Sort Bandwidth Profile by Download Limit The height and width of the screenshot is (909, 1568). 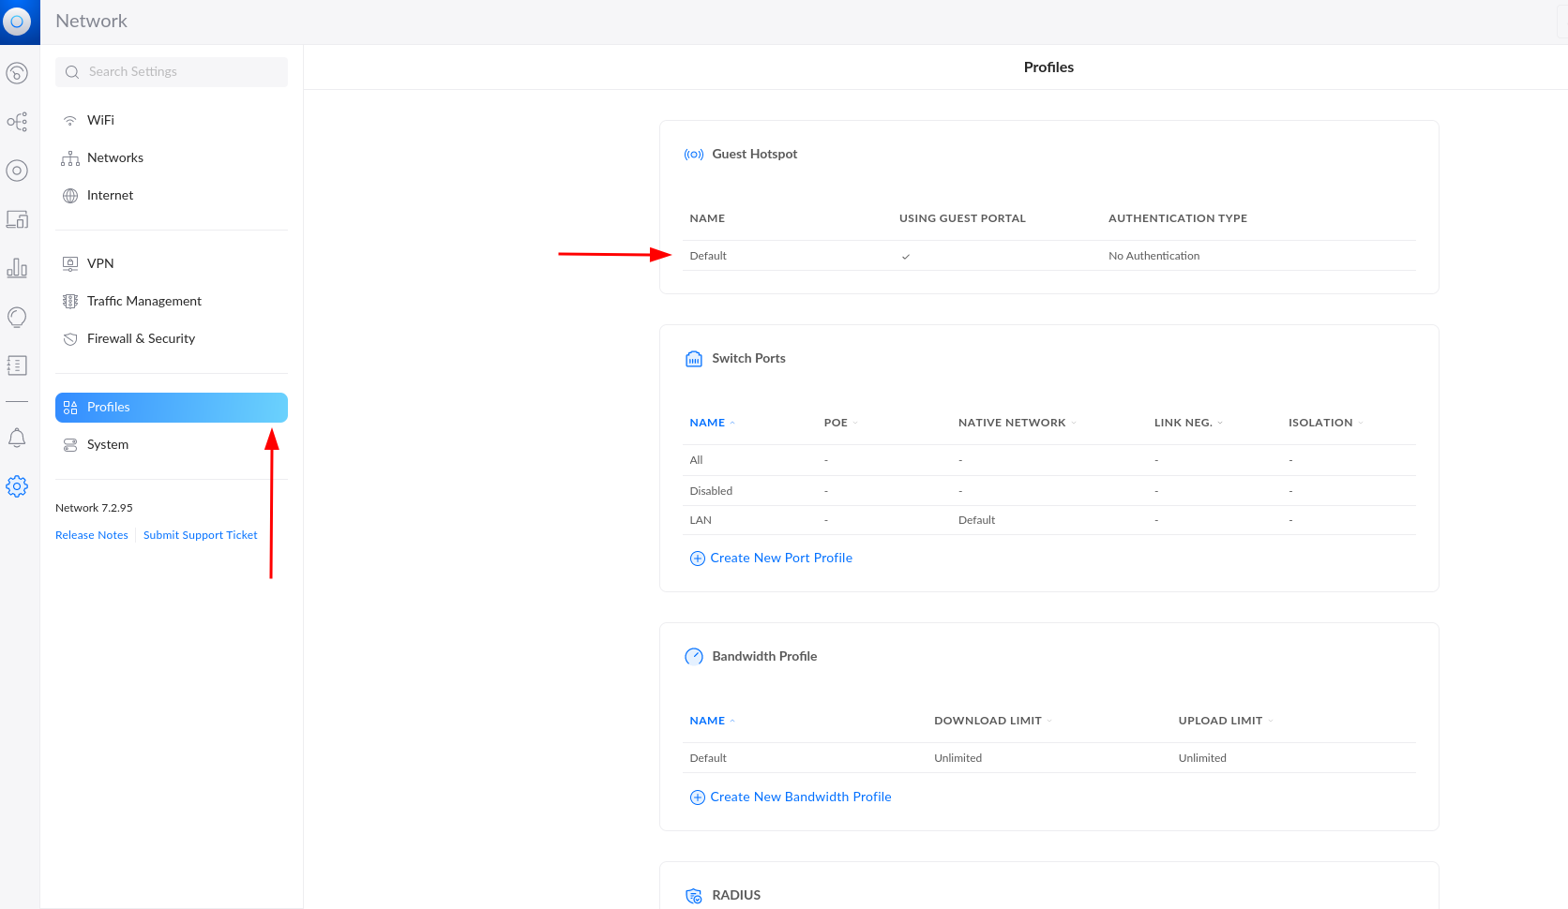point(988,721)
